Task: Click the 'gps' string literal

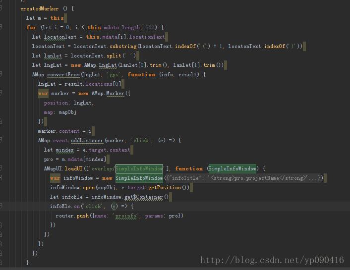Action: tap(114, 74)
